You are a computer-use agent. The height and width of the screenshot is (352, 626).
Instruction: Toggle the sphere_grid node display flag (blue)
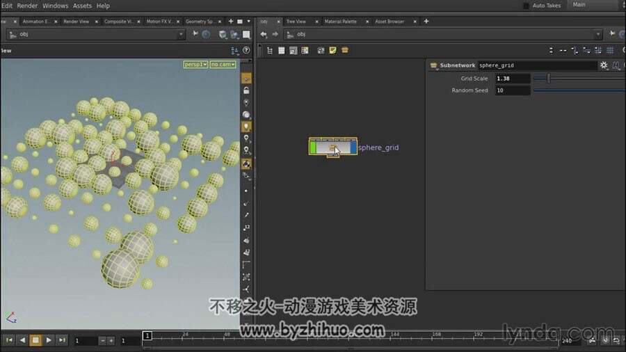pyautogui.click(x=353, y=147)
